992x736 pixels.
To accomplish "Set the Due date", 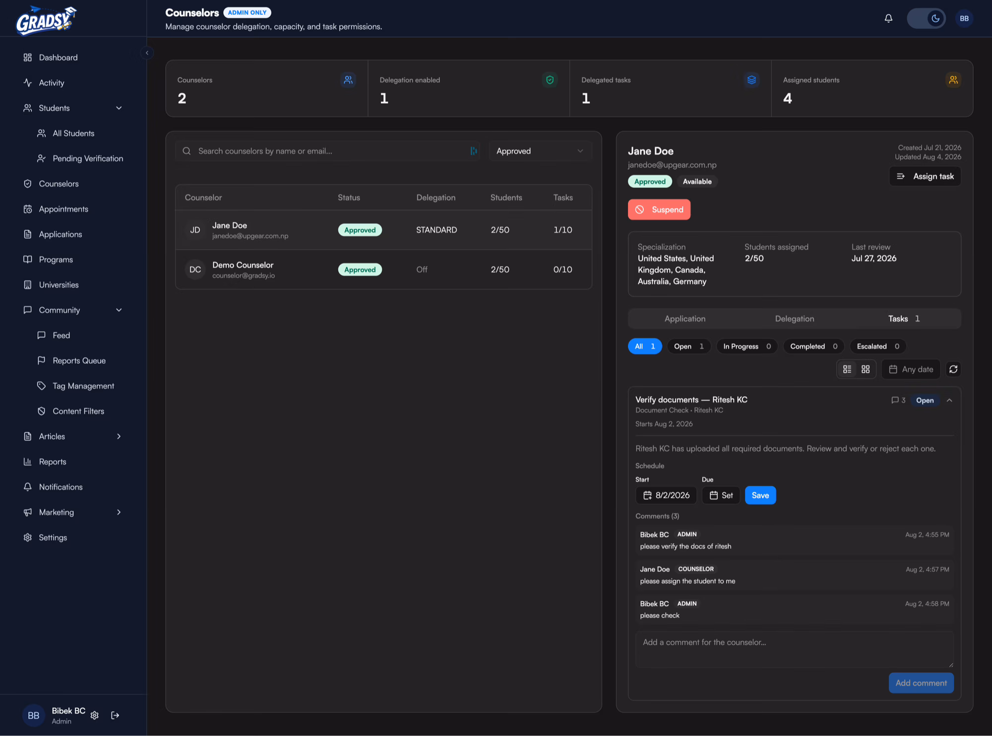I will click(721, 495).
